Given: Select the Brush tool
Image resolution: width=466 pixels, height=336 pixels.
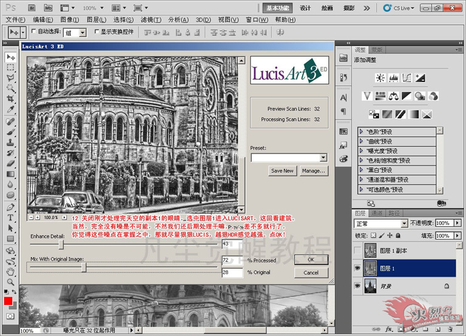Looking at the screenshot, I should [11, 132].
